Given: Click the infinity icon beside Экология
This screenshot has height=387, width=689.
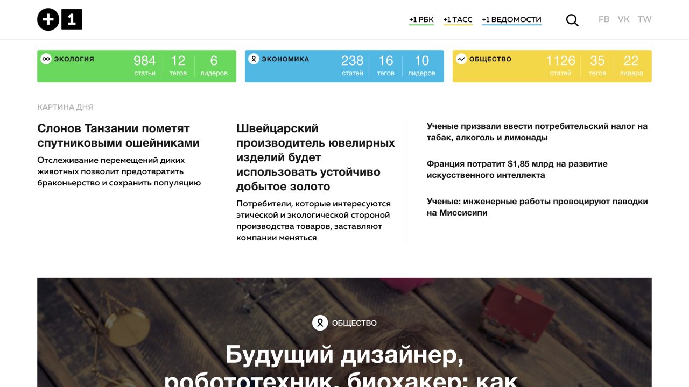Looking at the screenshot, I should (x=46, y=59).
